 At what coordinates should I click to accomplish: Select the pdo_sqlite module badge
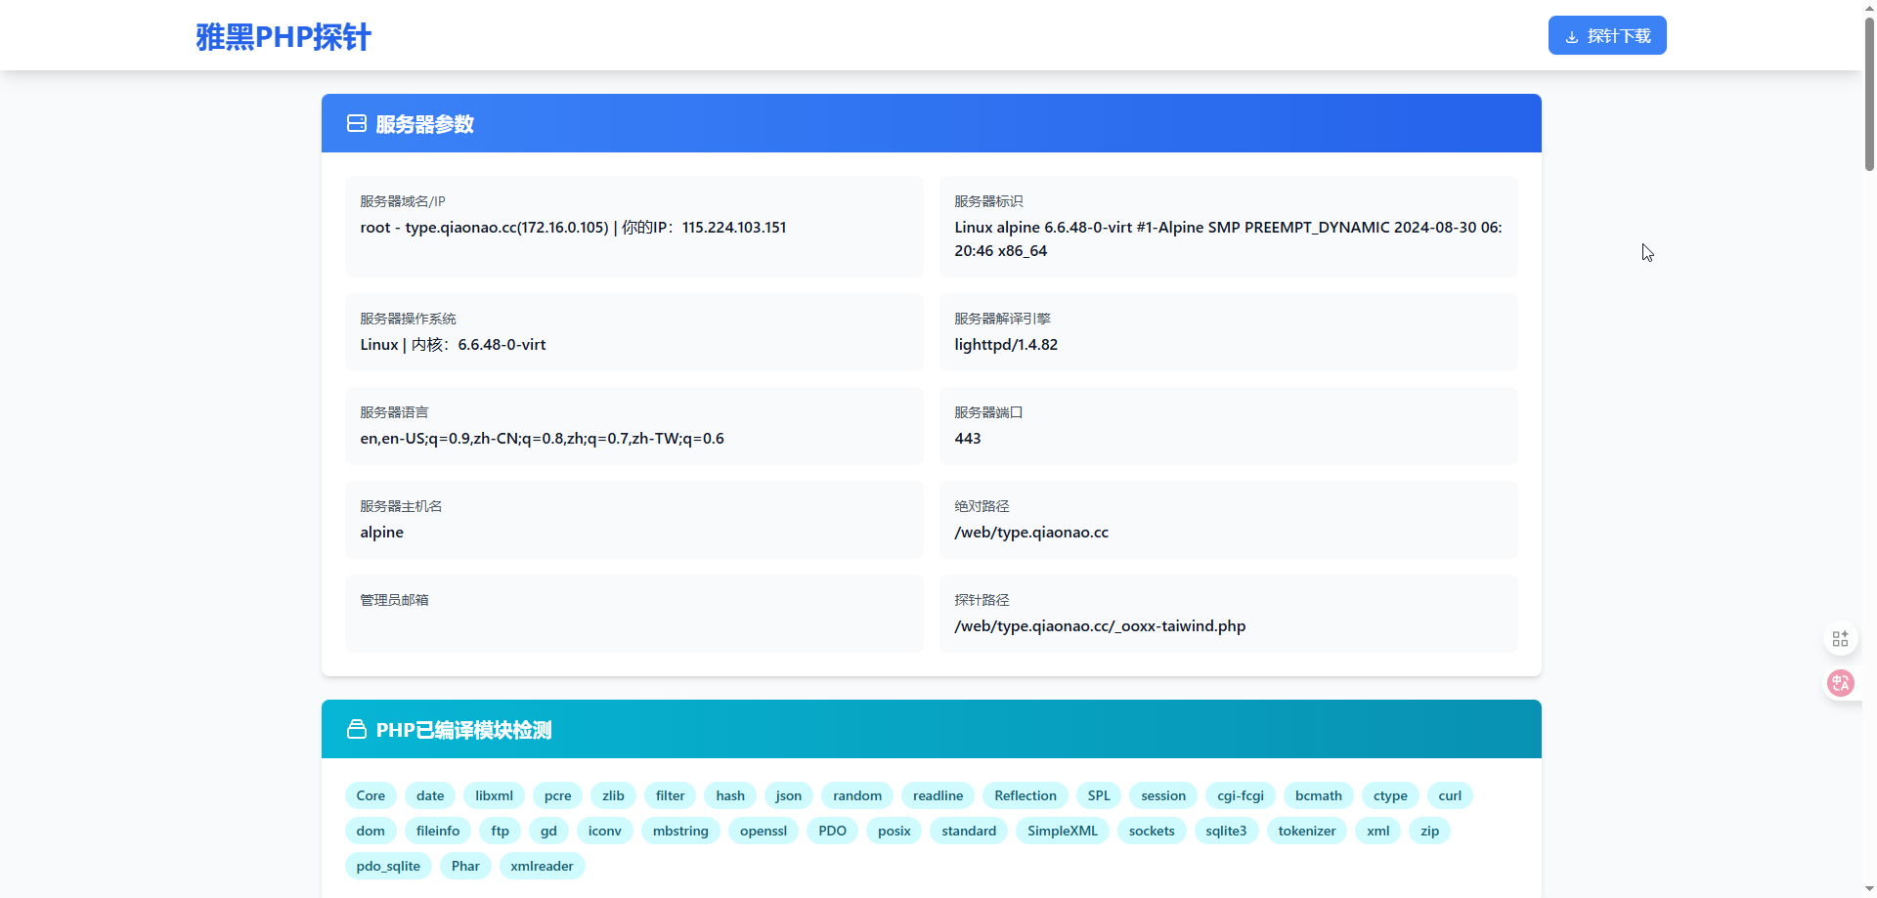click(x=387, y=866)
